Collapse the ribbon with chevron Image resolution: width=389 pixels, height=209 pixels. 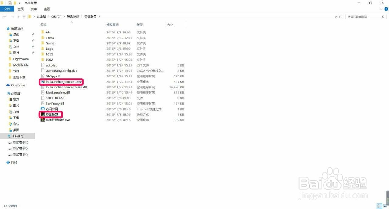(x=381, y=9)
